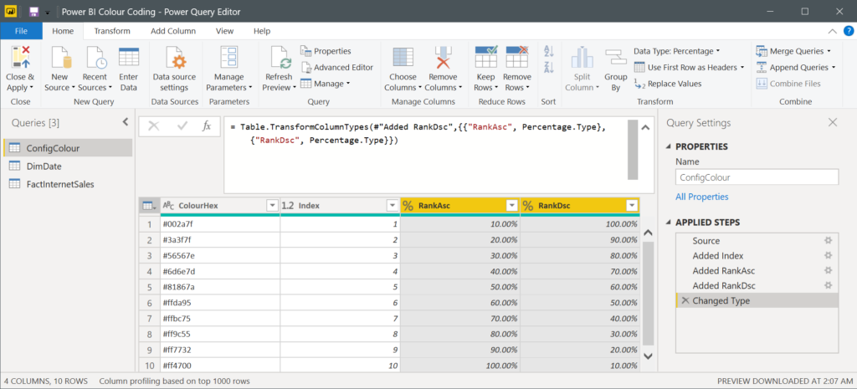Open the New Source icon
This screenshot has height=389, width=857.
[60, 58]
